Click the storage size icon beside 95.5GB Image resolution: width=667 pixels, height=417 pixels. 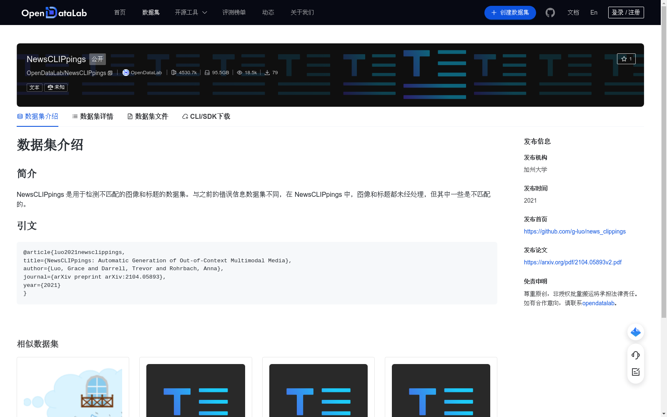point(207,73)
